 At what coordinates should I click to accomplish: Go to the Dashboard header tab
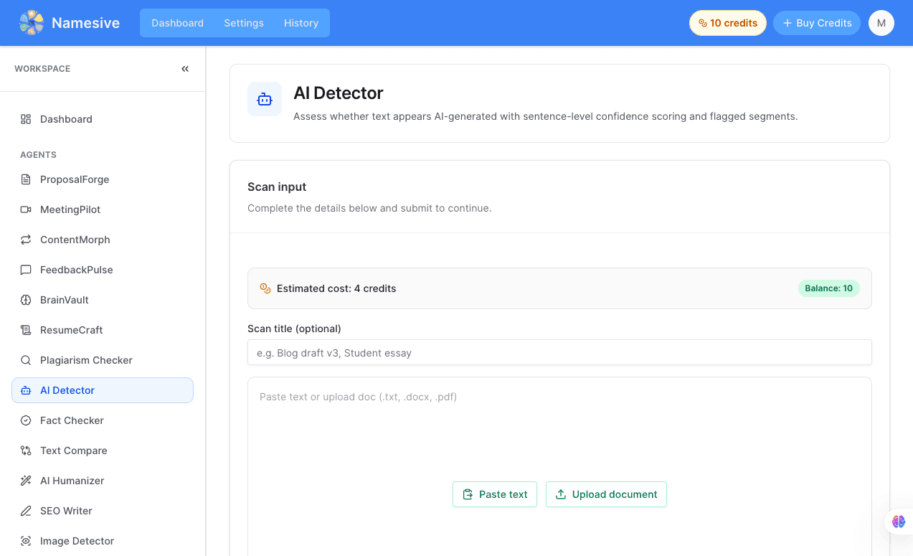[177, 23]
